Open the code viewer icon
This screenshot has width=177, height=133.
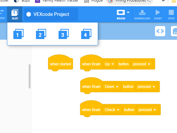tap(160, 31)
